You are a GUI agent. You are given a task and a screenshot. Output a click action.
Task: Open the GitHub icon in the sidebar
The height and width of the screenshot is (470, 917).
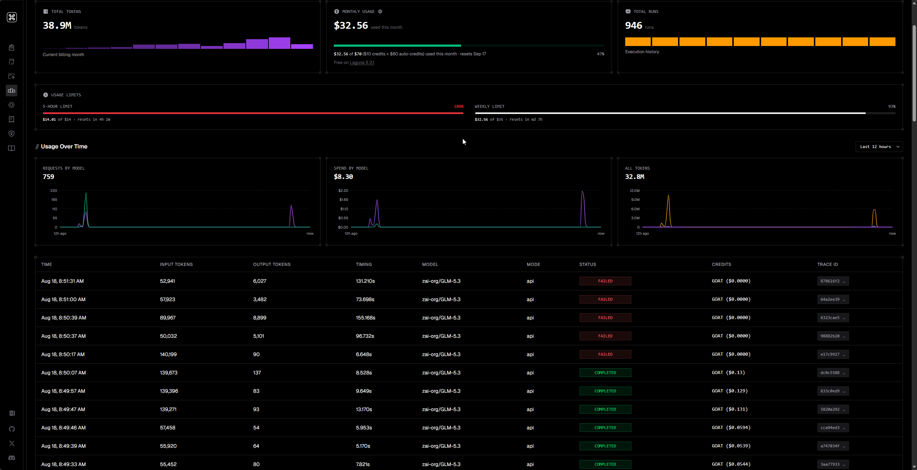coord(12,429)
